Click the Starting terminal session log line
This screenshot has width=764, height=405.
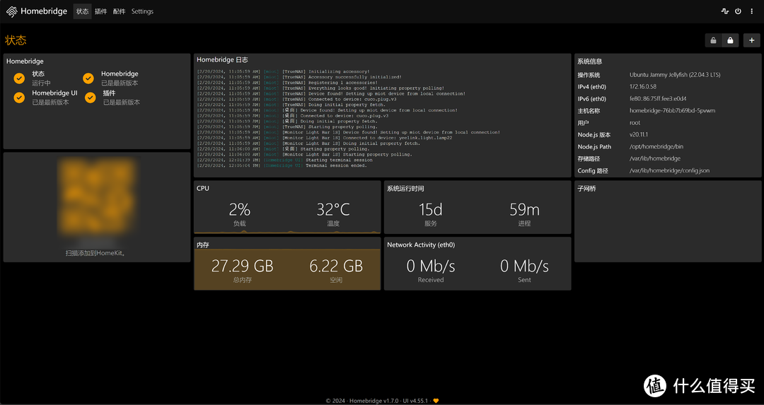coord(285,160)
